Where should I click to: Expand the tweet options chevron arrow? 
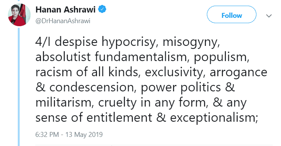tap(269, 16)
